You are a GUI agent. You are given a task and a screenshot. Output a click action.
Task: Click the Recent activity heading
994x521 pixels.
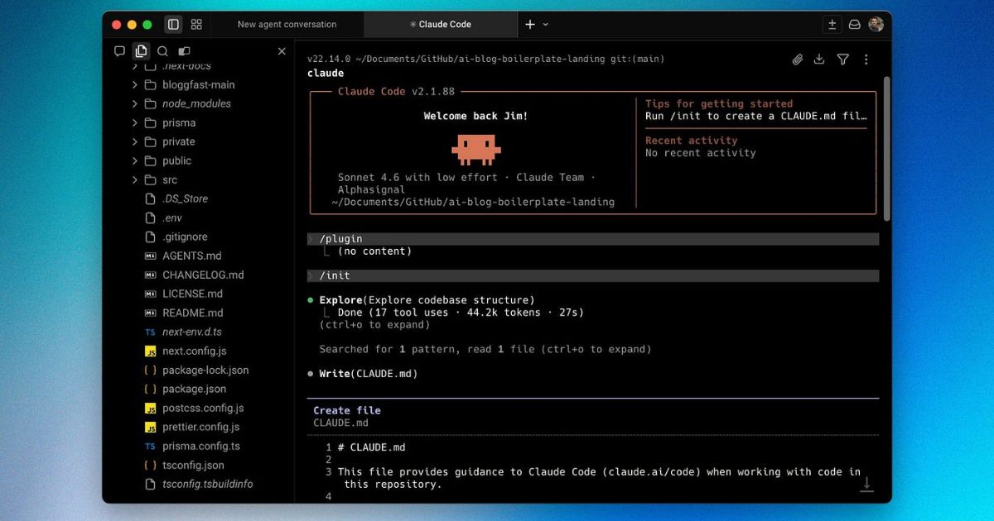tap(691, 141)
